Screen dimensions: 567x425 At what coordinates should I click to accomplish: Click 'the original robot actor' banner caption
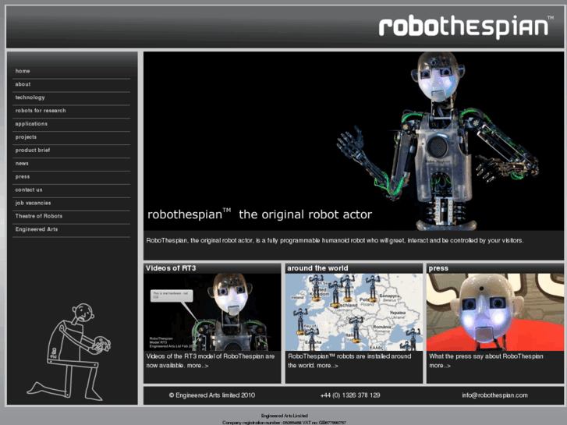[305, 214]
